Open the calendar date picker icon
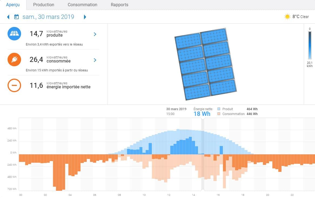 pyautogui.click(x=16, y=17)
